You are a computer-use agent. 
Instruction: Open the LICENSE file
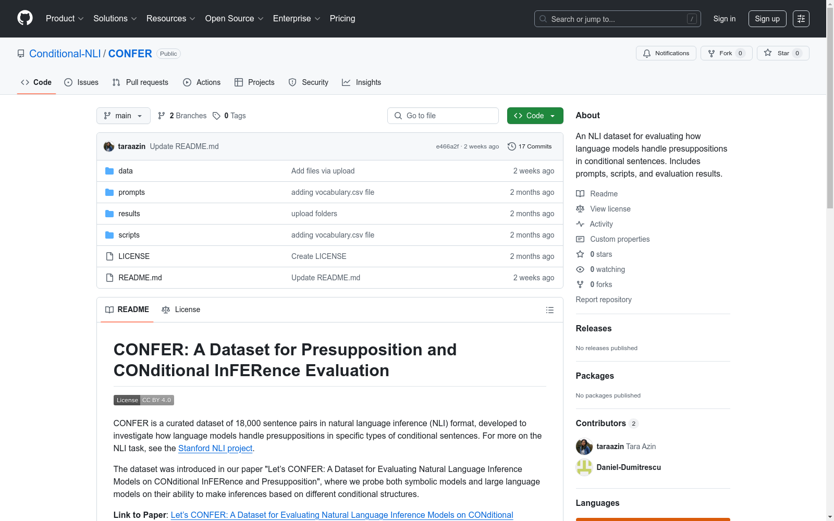point(134,256)
